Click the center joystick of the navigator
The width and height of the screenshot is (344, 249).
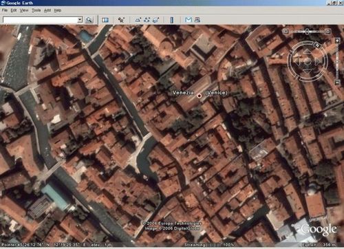tap(308, 61)
